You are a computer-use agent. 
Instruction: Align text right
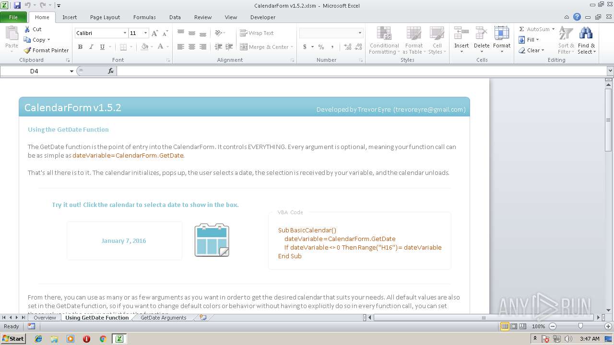tap(203, 47)
